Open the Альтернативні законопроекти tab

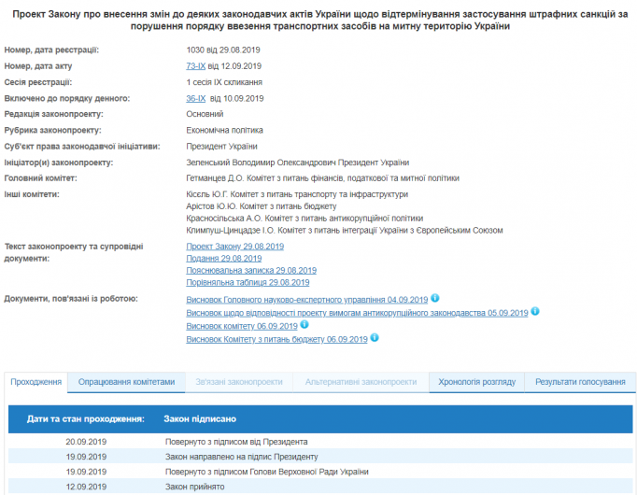click(361, 382)
